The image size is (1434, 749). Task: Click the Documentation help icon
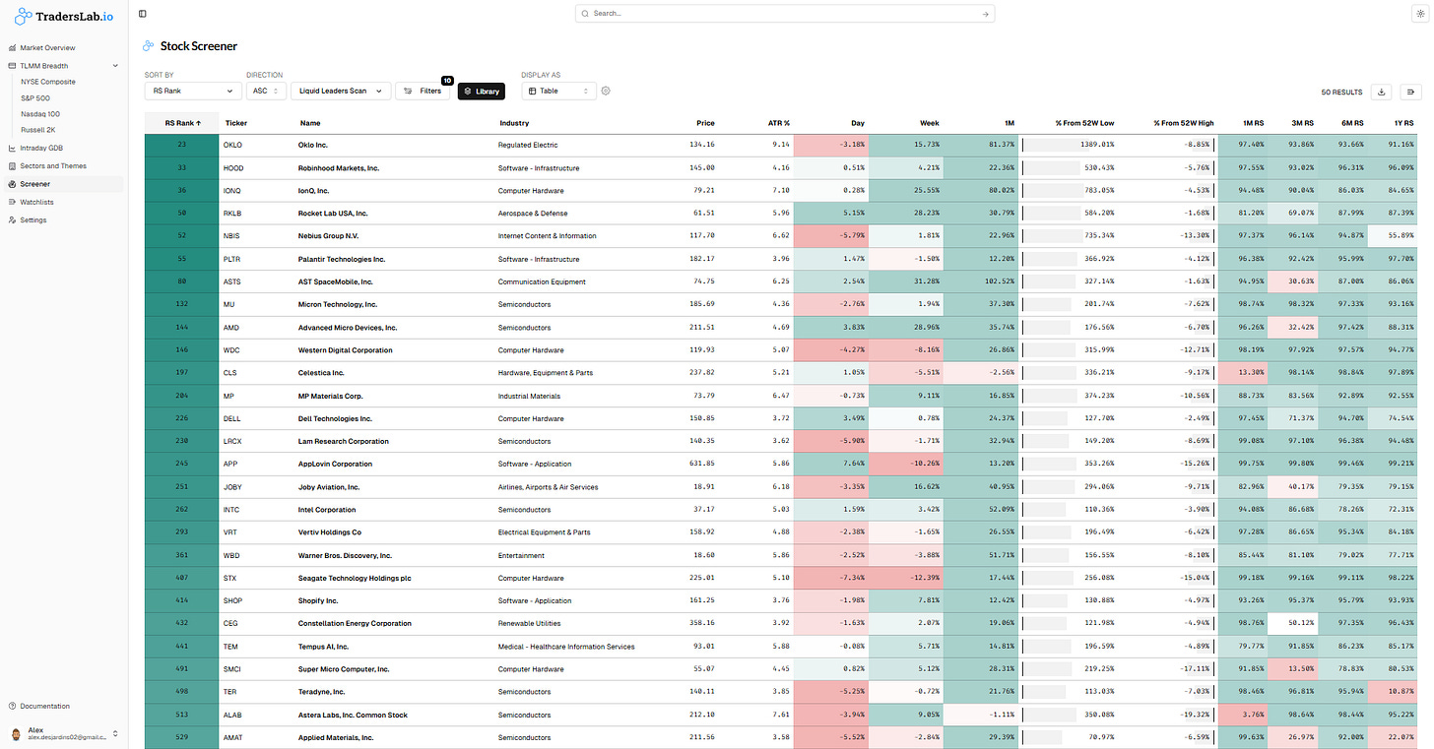coord(12,706)
